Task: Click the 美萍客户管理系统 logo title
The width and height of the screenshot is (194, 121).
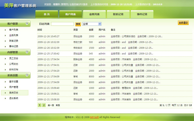Action: point(20,5)
